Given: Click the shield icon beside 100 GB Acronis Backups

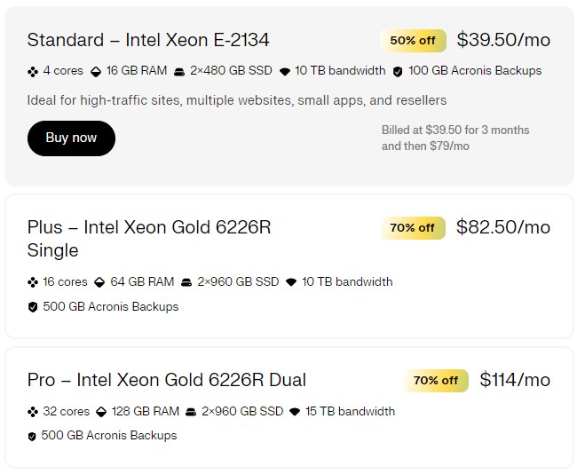Looking at the screenshot, I should 398,71.
